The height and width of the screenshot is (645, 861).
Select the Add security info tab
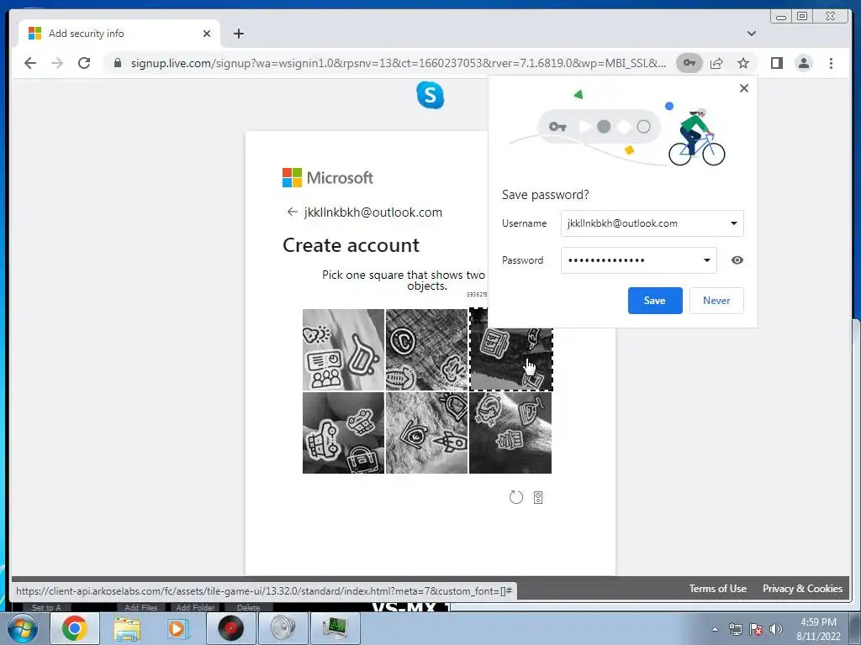coord(119,34)
